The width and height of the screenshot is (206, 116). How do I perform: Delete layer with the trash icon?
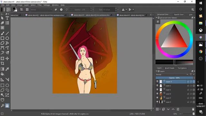tap(193, 109)
